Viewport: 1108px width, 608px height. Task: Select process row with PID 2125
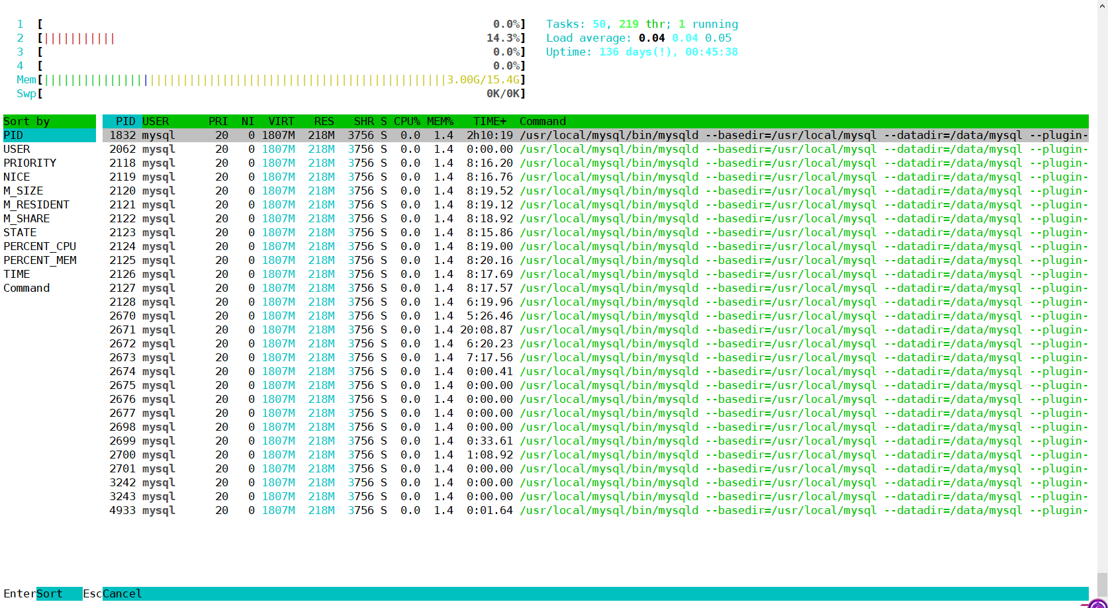point(596,260)
